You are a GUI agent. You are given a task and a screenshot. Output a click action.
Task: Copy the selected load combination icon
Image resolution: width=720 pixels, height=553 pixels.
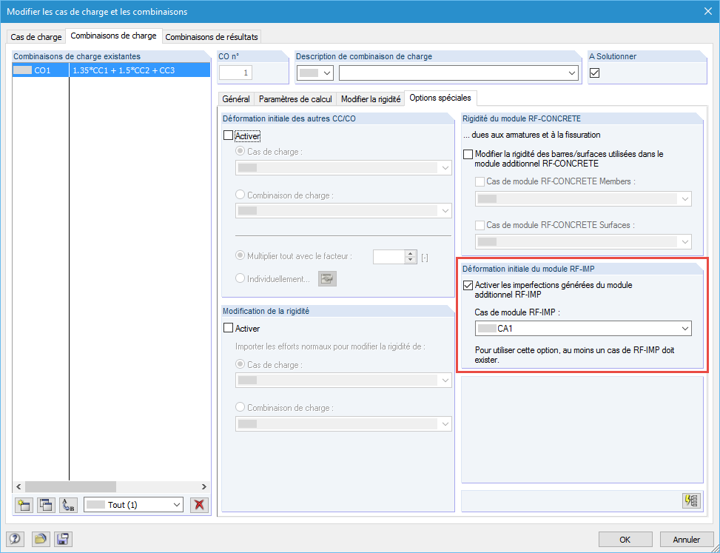[46, 505]
